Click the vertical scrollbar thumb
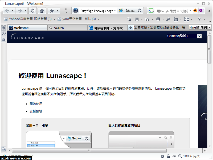213x160 pixels. coord(209,49)
